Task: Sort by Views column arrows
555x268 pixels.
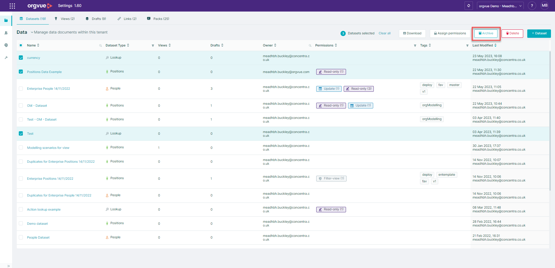Action: tap(170, 45)
